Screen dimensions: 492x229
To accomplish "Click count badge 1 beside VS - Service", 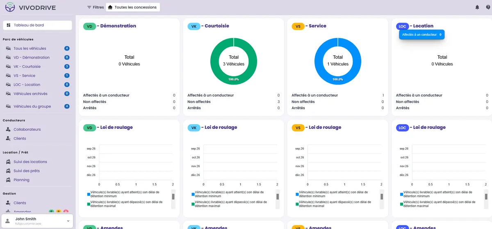I will 67,76.
